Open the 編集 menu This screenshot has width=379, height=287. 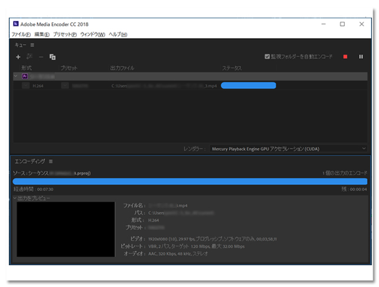tap(42, 34)
